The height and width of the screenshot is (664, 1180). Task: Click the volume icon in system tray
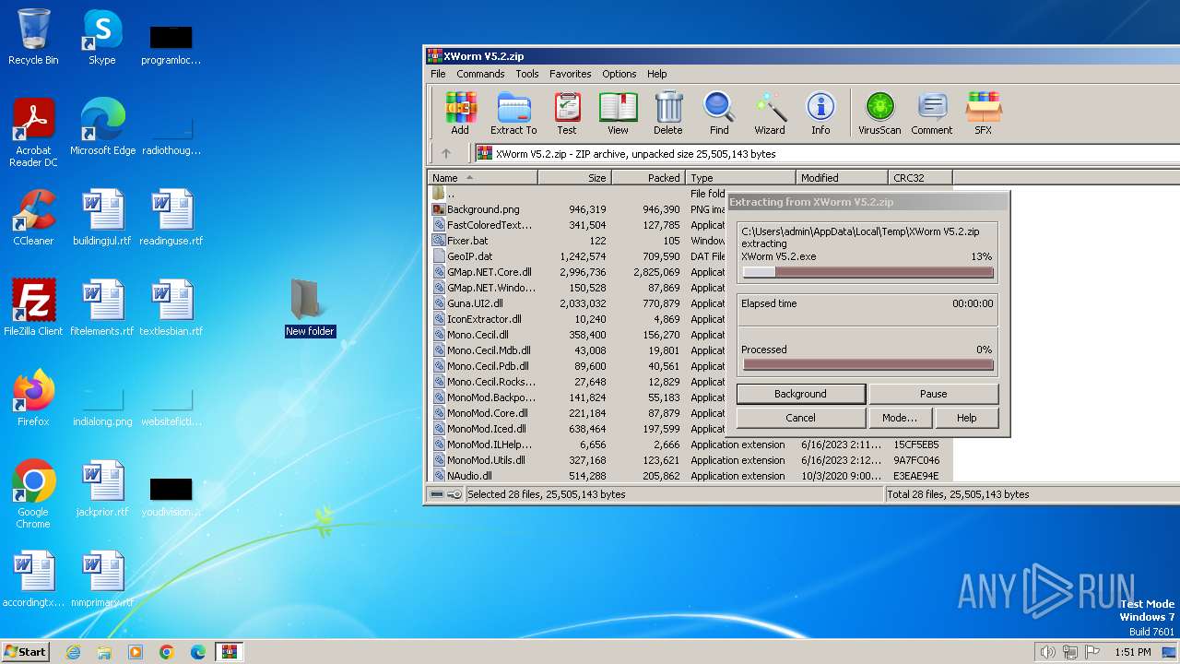1047,652
